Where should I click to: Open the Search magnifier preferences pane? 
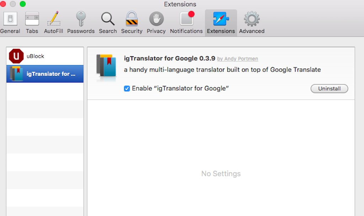point(108,23)
